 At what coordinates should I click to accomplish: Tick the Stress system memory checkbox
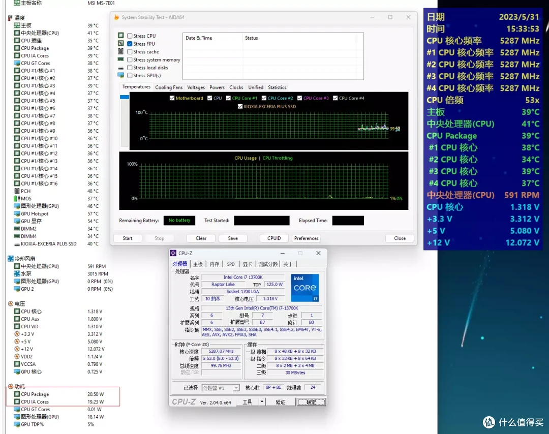point(130,59)
